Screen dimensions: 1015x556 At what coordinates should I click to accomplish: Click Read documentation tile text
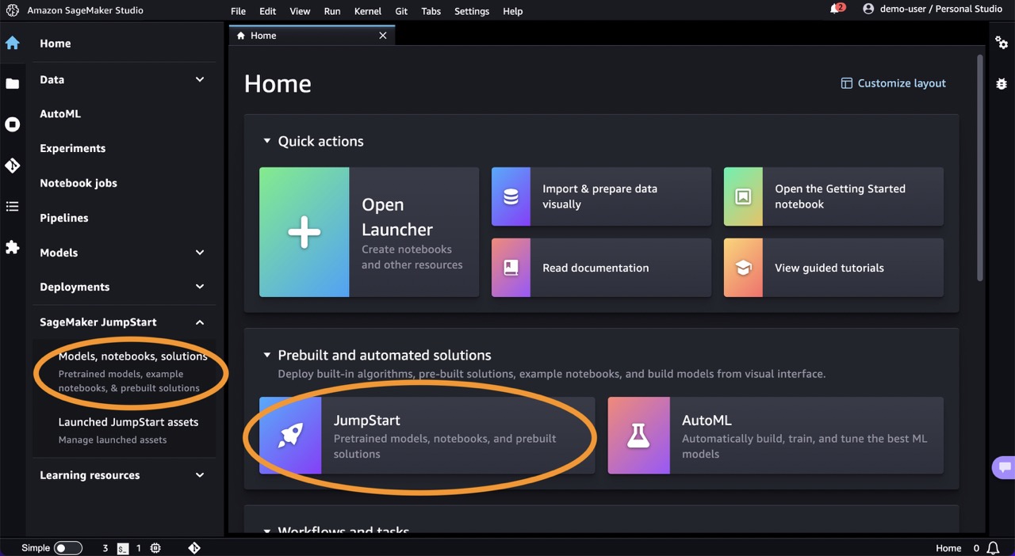click(596, 268)
